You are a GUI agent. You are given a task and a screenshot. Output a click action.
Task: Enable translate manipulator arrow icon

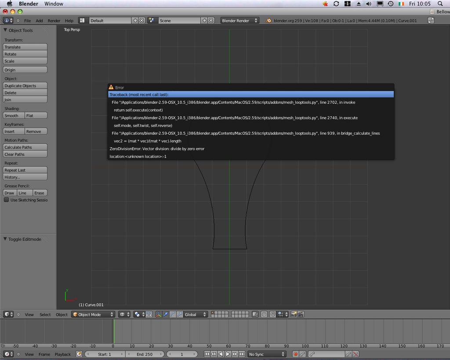(x=166, y=314)
